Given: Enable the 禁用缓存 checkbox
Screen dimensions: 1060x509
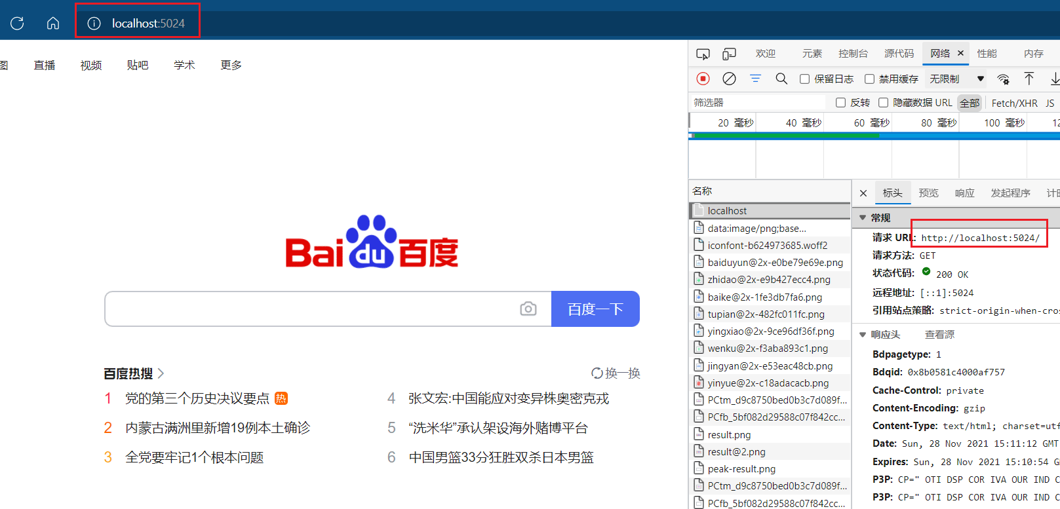Looking at the screenshot, I should (x=869, y=79).
